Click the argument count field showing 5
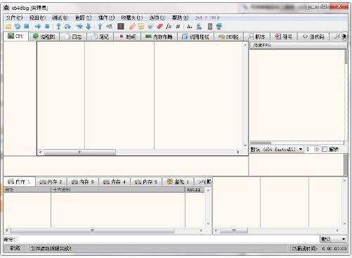This screenshot has width=352, height=258. point(310,149)
